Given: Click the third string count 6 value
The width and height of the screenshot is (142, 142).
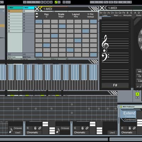Looking at the screenshot, I should (x=130, y=128).
